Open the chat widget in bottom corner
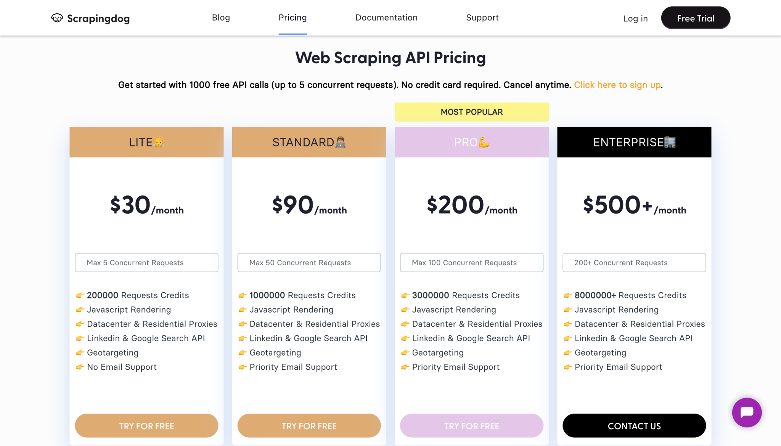Viewport: 781px width, 446px height. tap(746, 412)
